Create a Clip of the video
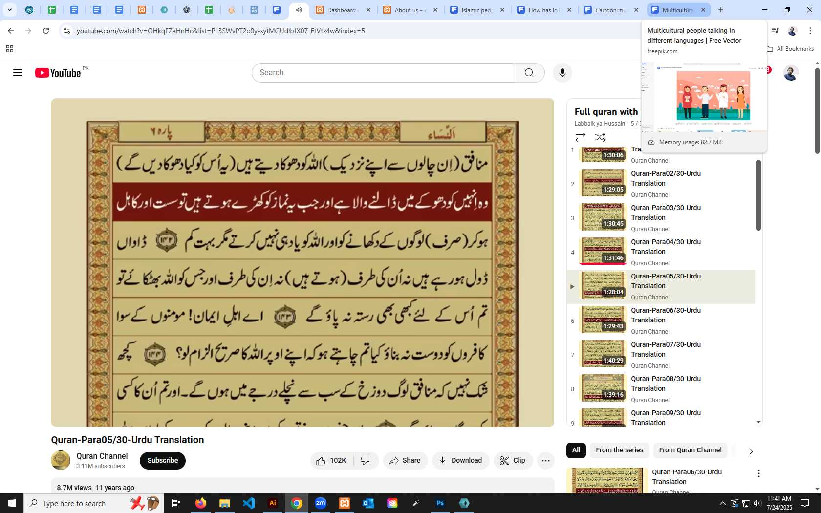821x513 pixels. point(513,461)
